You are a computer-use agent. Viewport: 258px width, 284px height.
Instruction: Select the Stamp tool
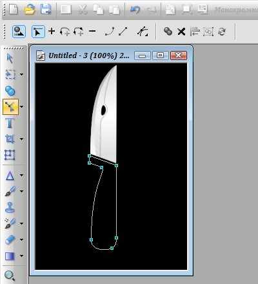tap(10, 207)
